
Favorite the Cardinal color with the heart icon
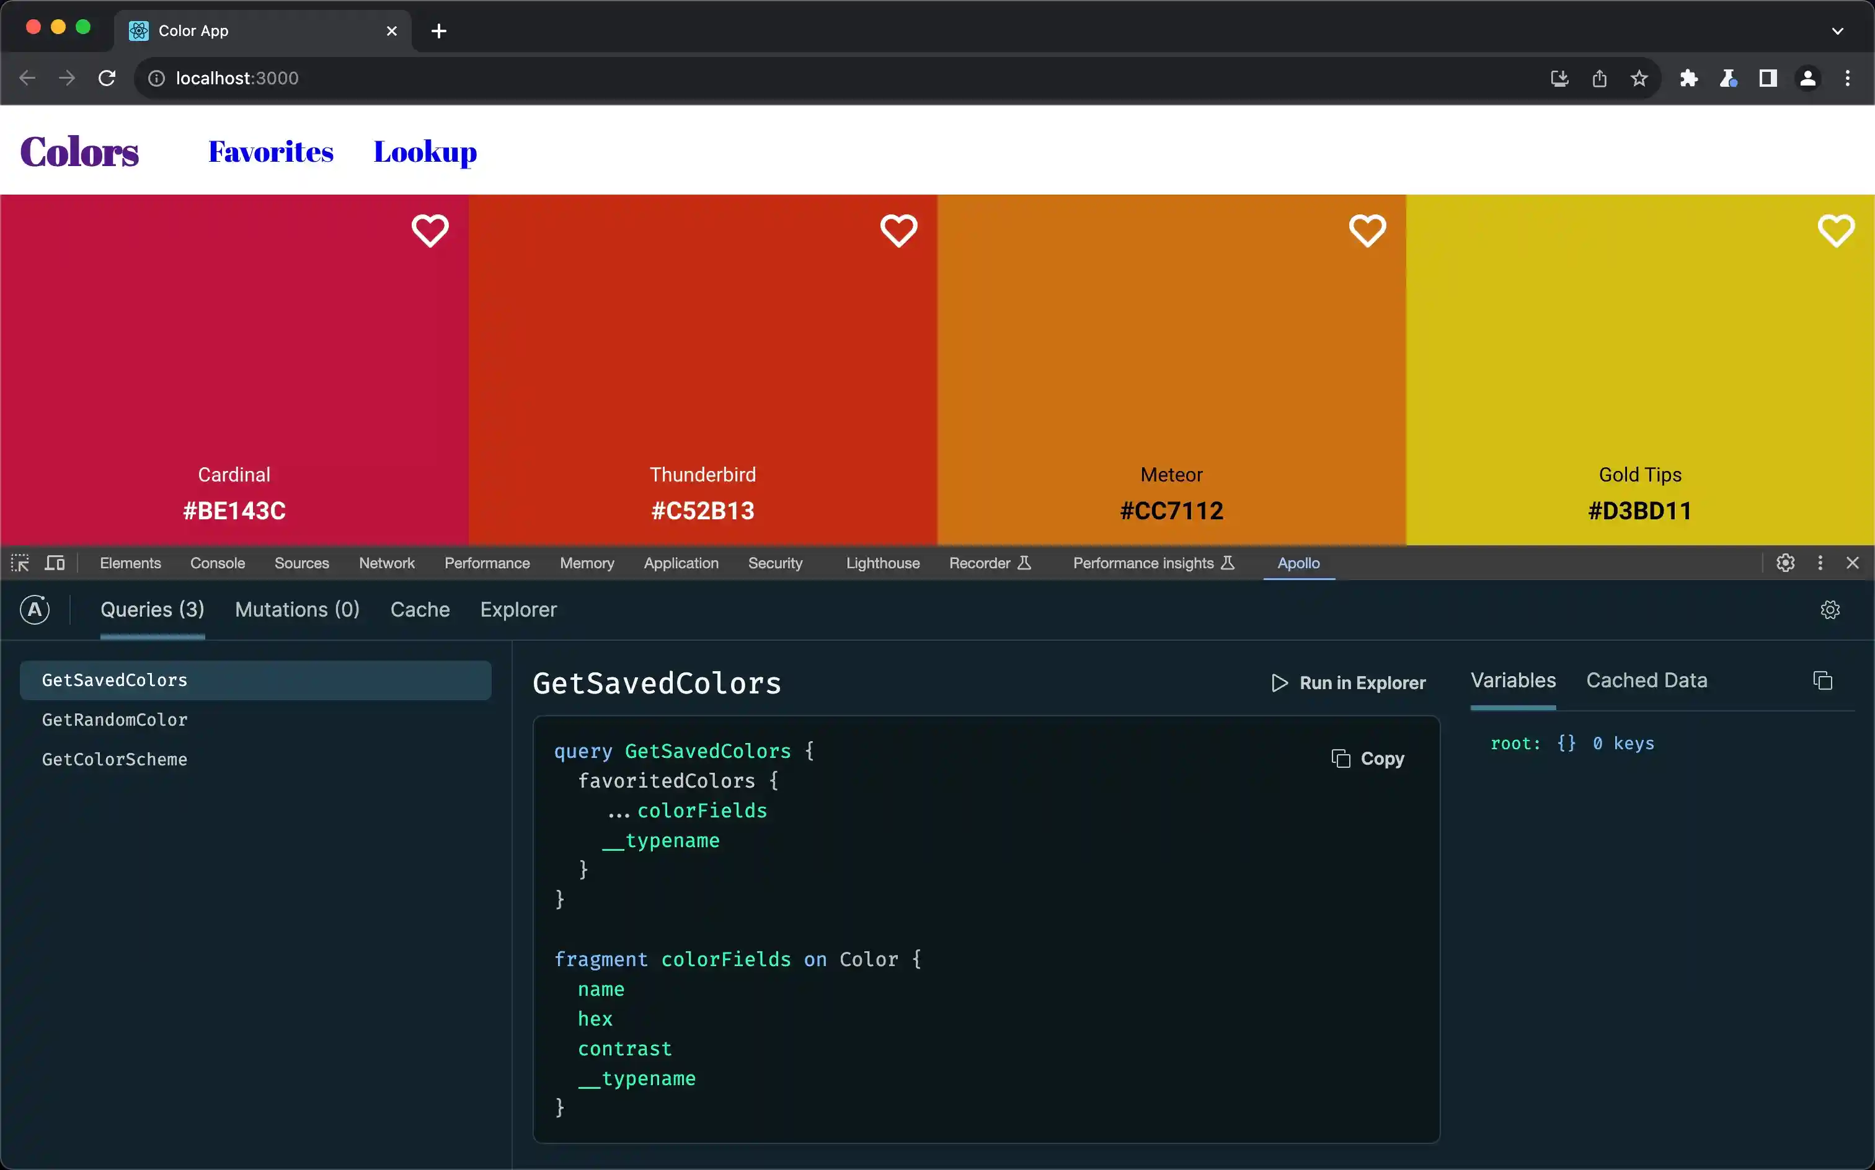pos(430,231)
